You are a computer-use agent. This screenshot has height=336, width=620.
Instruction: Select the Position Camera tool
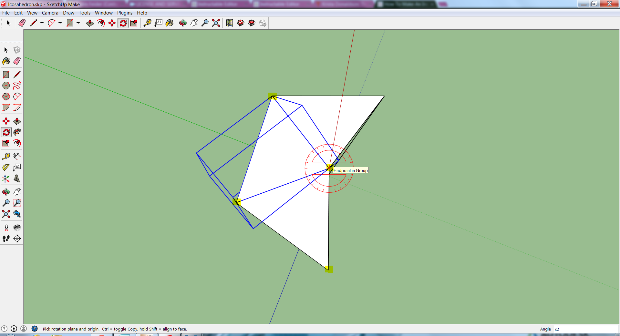(6, 228)
